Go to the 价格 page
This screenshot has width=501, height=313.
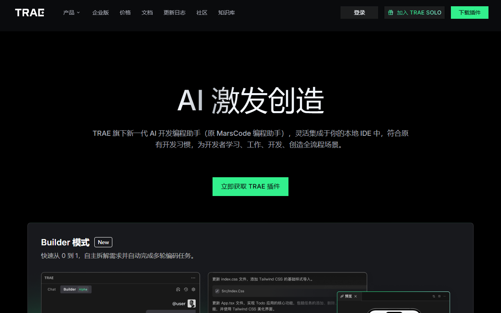(x=125, y=13)
